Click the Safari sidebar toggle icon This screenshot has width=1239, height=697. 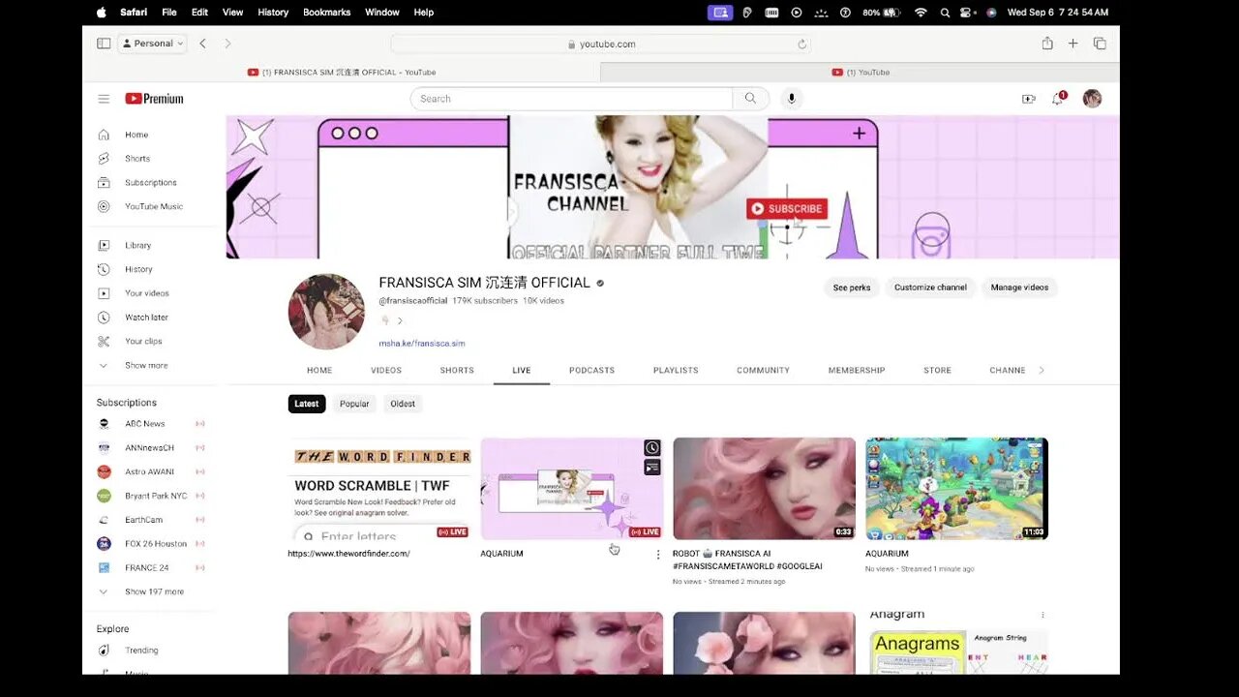(x=104, y=44)
